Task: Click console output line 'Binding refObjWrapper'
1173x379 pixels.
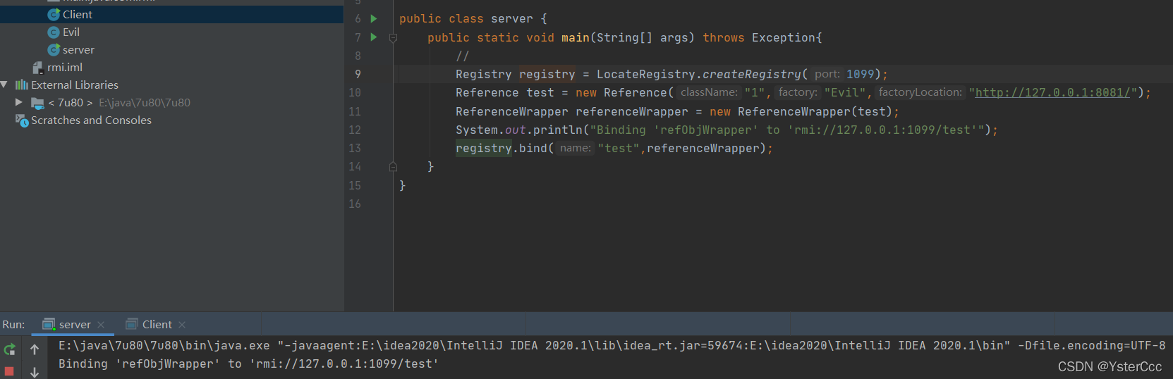Action: (x=248, y=364)
